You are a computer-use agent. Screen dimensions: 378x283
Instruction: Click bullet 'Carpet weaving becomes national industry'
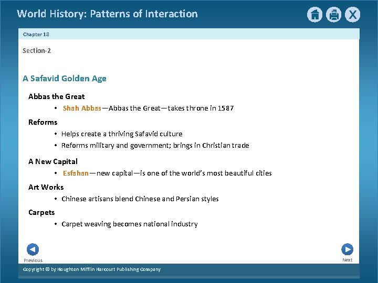[130, 224]
